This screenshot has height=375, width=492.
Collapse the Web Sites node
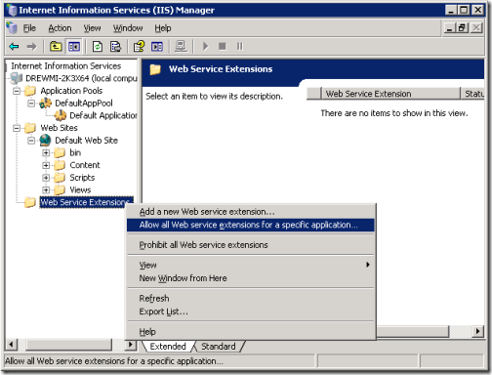[x=17, y=128]
